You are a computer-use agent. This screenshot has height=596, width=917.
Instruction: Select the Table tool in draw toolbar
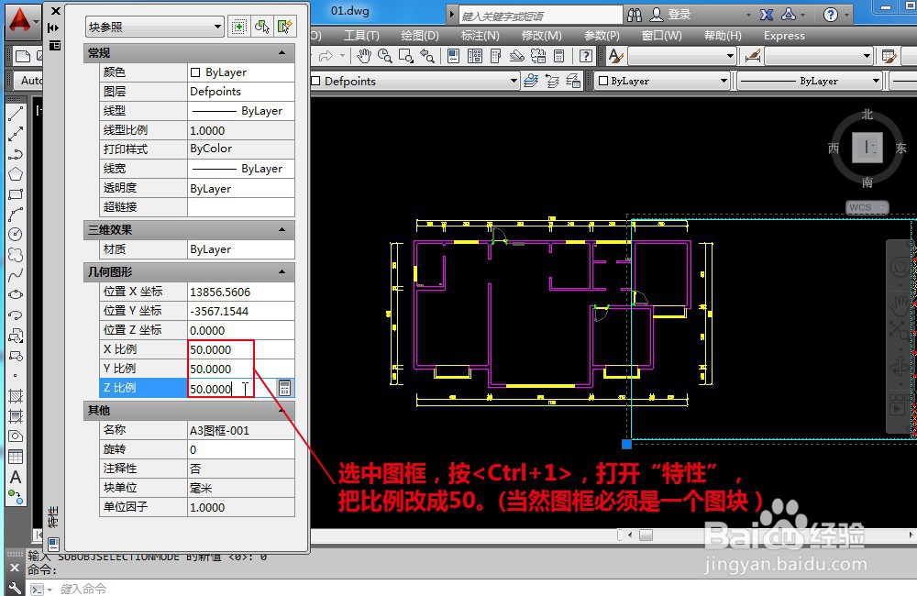click(x=16, y=457)
